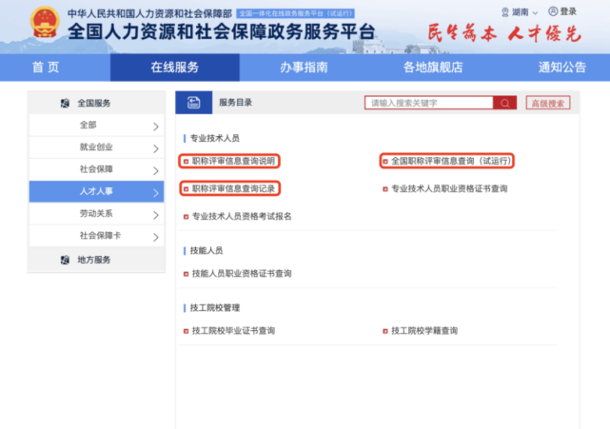Switch to 各地旗舰店 navigation tab
The height and width of the screenshot is (429, 610).
click(432, 67)
